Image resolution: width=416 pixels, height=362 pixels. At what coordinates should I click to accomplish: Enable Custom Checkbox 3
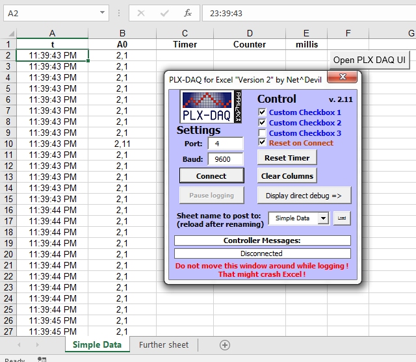pos(262,133)
